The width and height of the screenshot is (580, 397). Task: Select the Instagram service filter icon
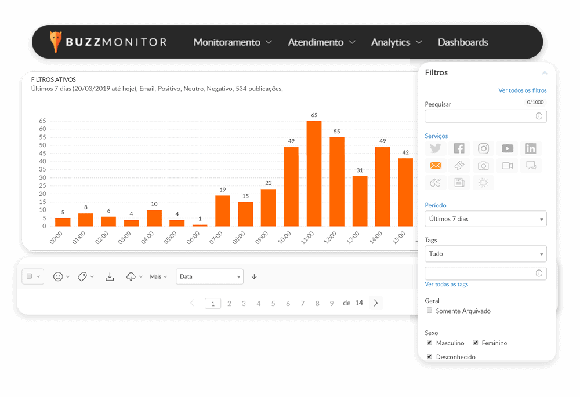pos(483,148)
